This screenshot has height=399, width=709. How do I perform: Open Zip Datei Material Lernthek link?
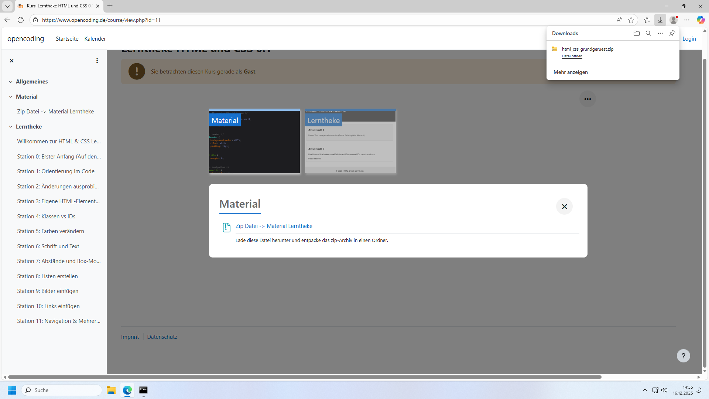coord(274,226)
